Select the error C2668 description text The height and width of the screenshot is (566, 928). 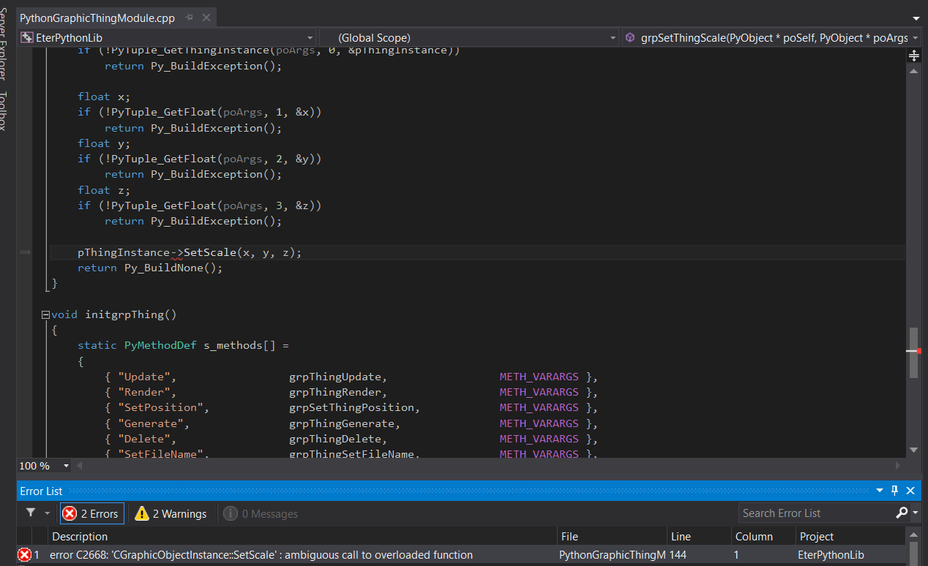coord(261,555)
